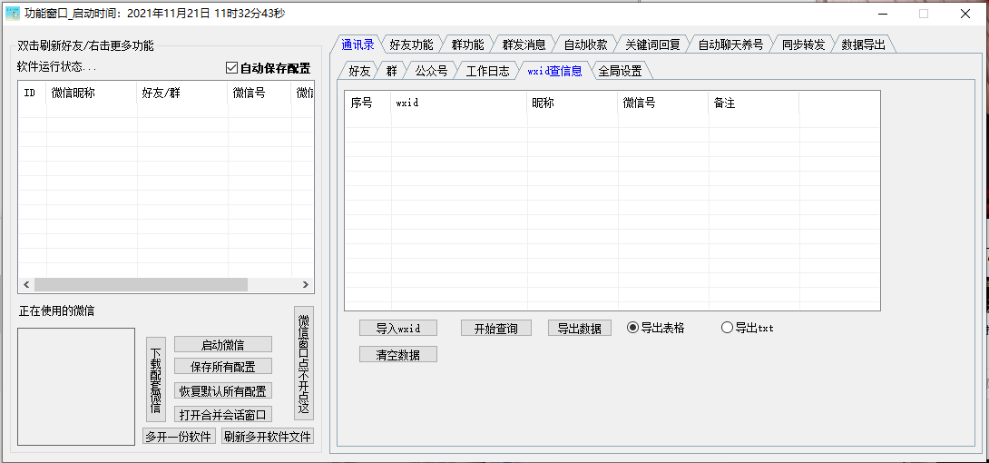
Task: Select the wxid查信息 sub-tab
Action: click(x=554, y=71)
